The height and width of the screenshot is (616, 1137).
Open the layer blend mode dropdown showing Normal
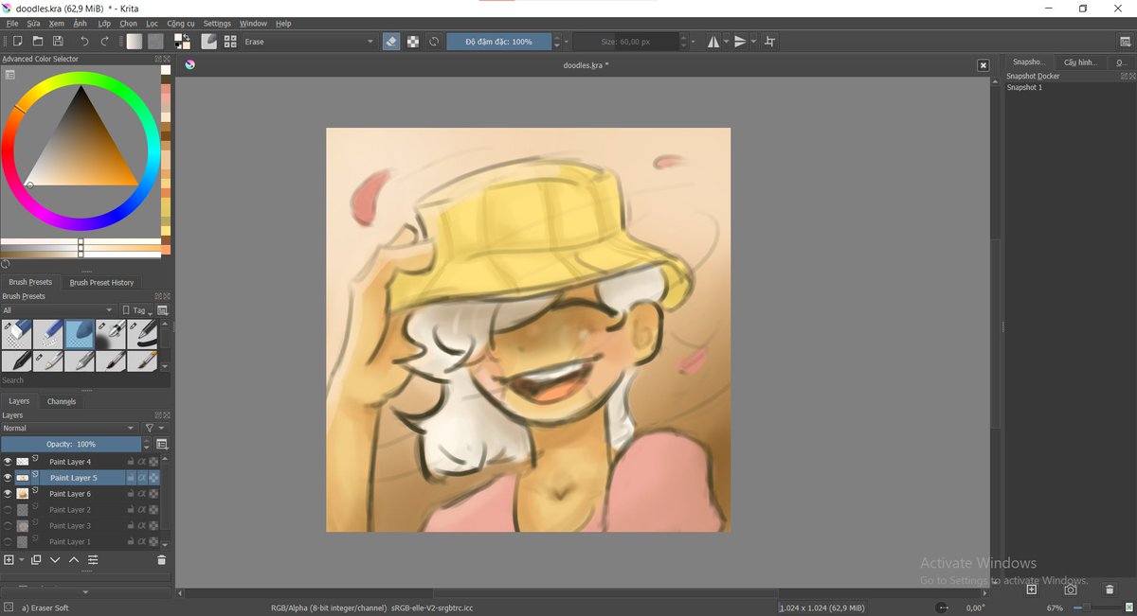click(x=69, y=429)
